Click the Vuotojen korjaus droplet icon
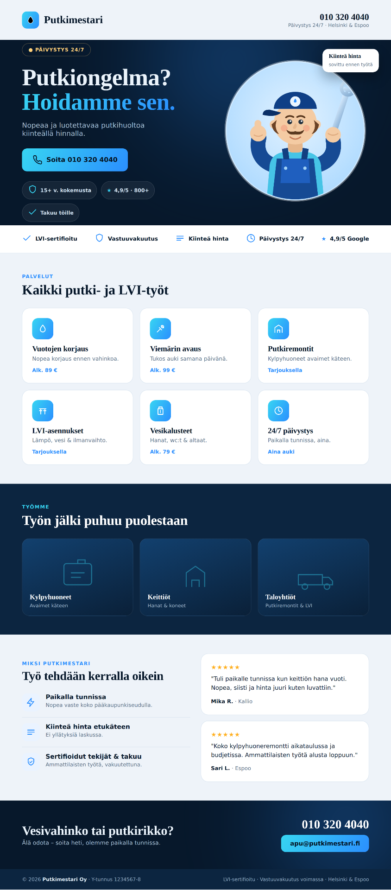 tap(43, 329)
